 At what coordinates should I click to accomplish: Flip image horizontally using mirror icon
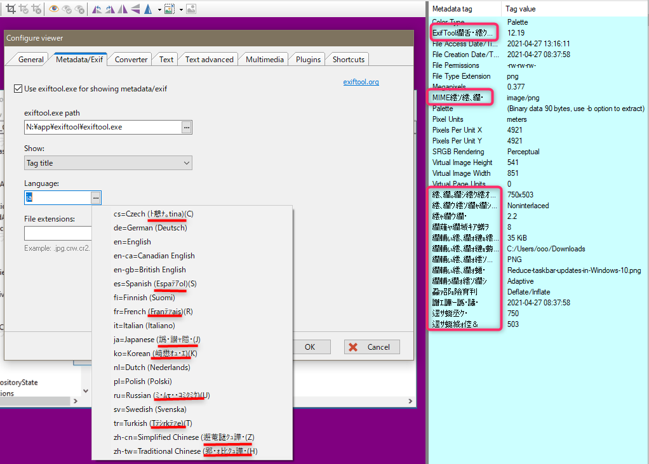point(123,9)
